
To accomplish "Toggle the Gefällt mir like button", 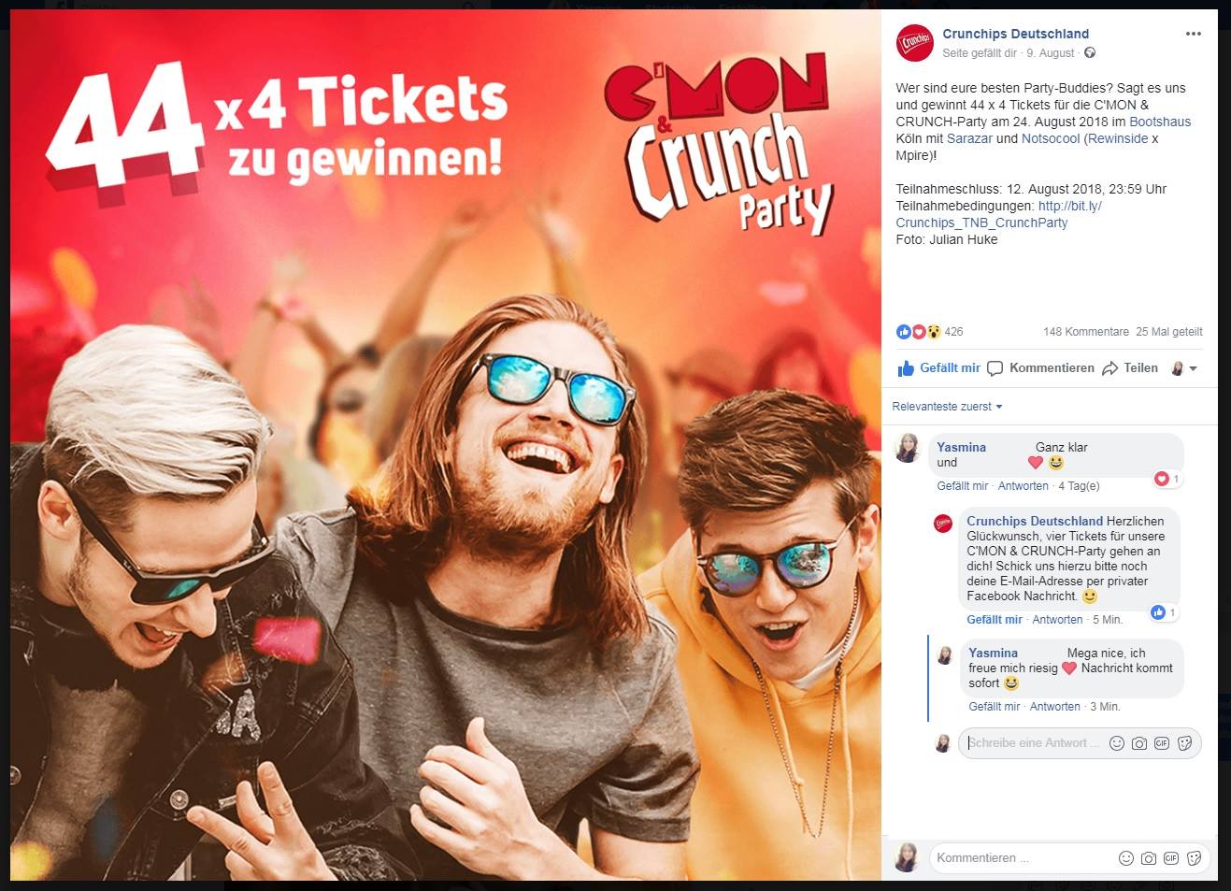I will tap(938, 368).
